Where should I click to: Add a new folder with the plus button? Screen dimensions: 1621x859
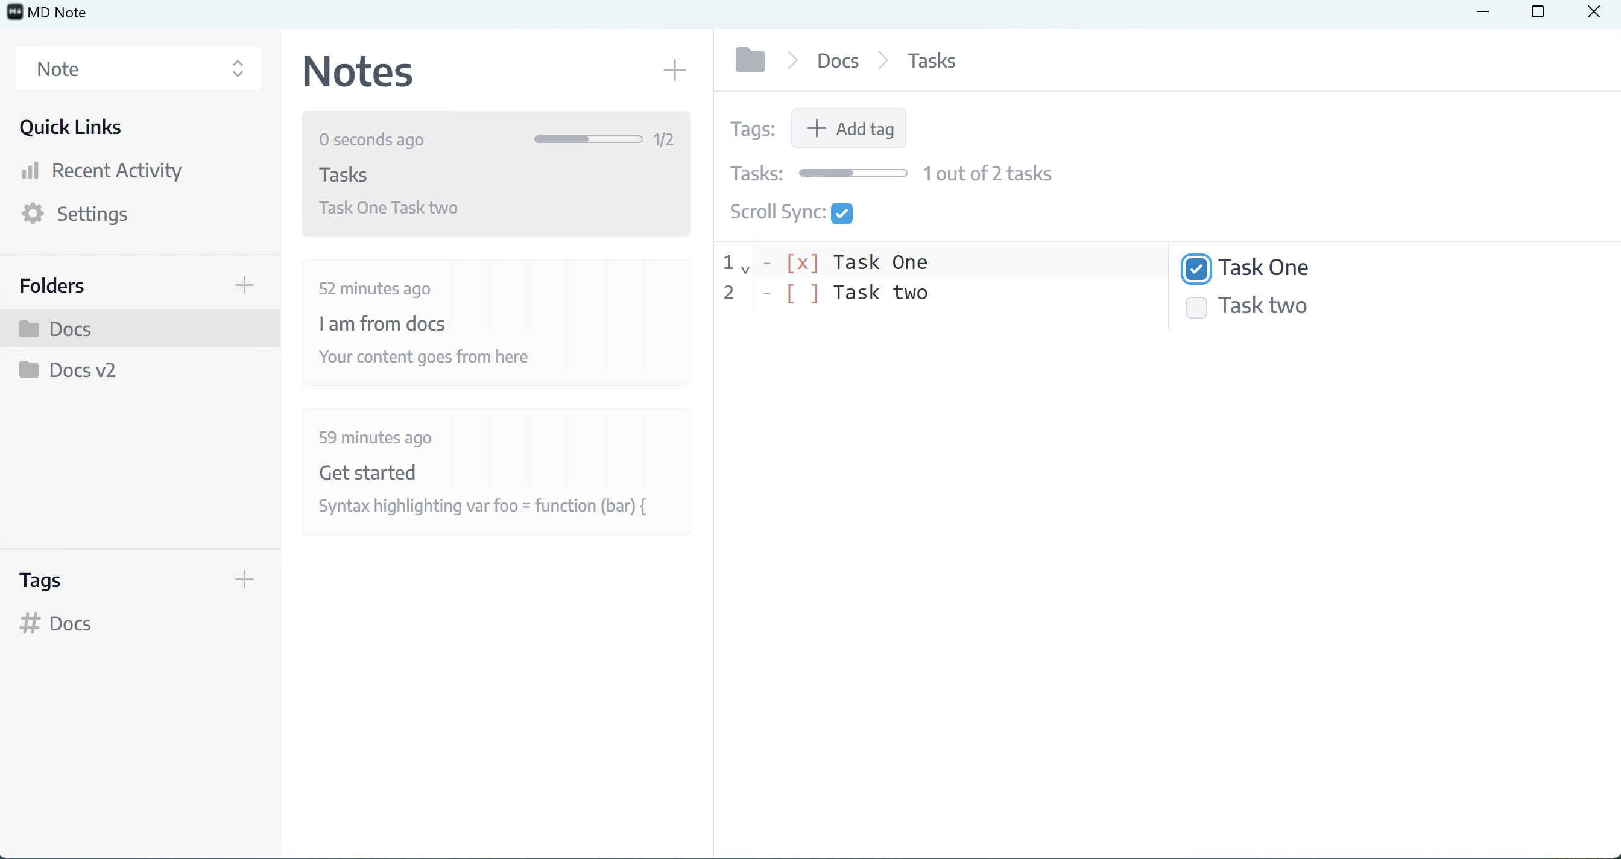click(x=245, y=285)
